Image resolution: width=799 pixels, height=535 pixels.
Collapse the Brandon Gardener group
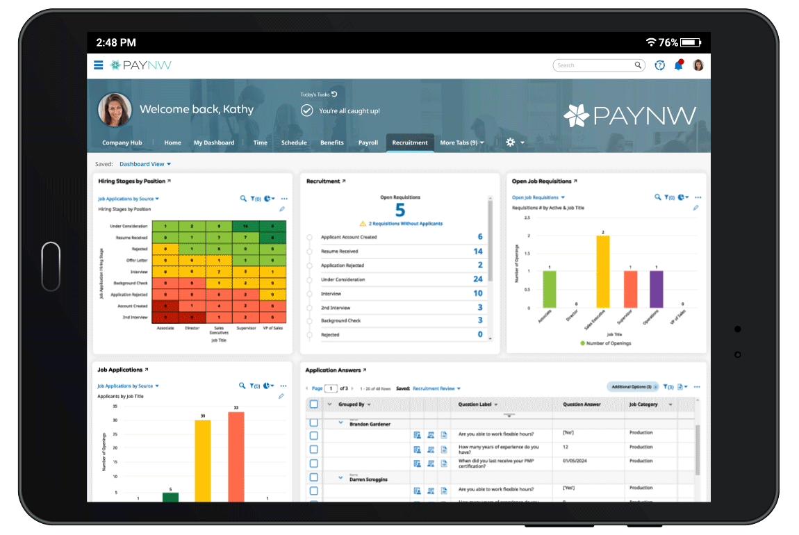tap(340, 422)
